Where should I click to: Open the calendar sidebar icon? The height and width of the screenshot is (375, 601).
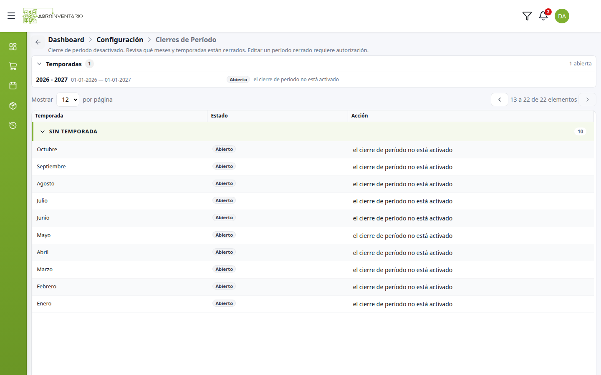point(13,86)
